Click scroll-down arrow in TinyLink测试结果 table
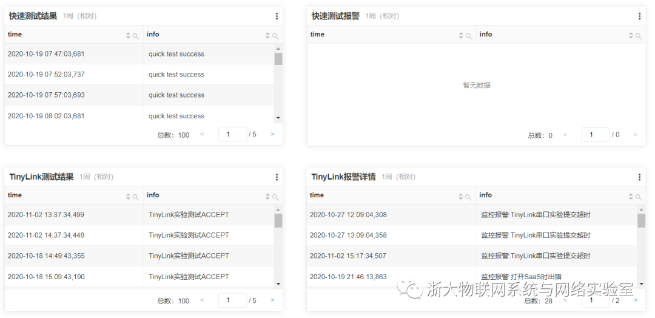The height and width of the screenshot is (318, 655). 278,284
